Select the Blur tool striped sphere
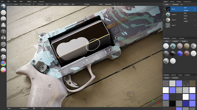This screenshot has height=110, width=197. pyautogui.click(x=3, y=44)
